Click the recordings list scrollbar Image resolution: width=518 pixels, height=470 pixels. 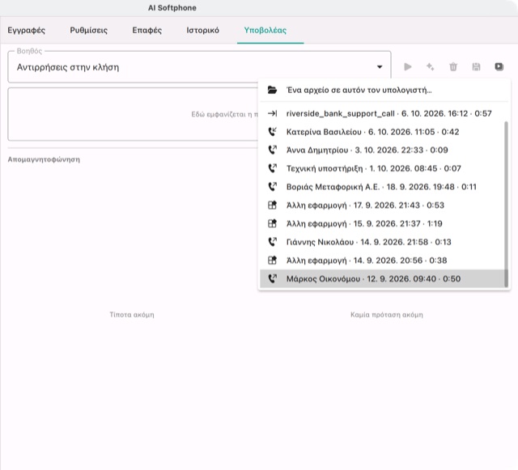pos(506,204)
